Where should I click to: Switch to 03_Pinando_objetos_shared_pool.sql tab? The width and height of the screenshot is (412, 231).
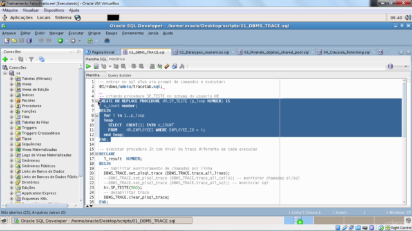click(x=276, y=52)
